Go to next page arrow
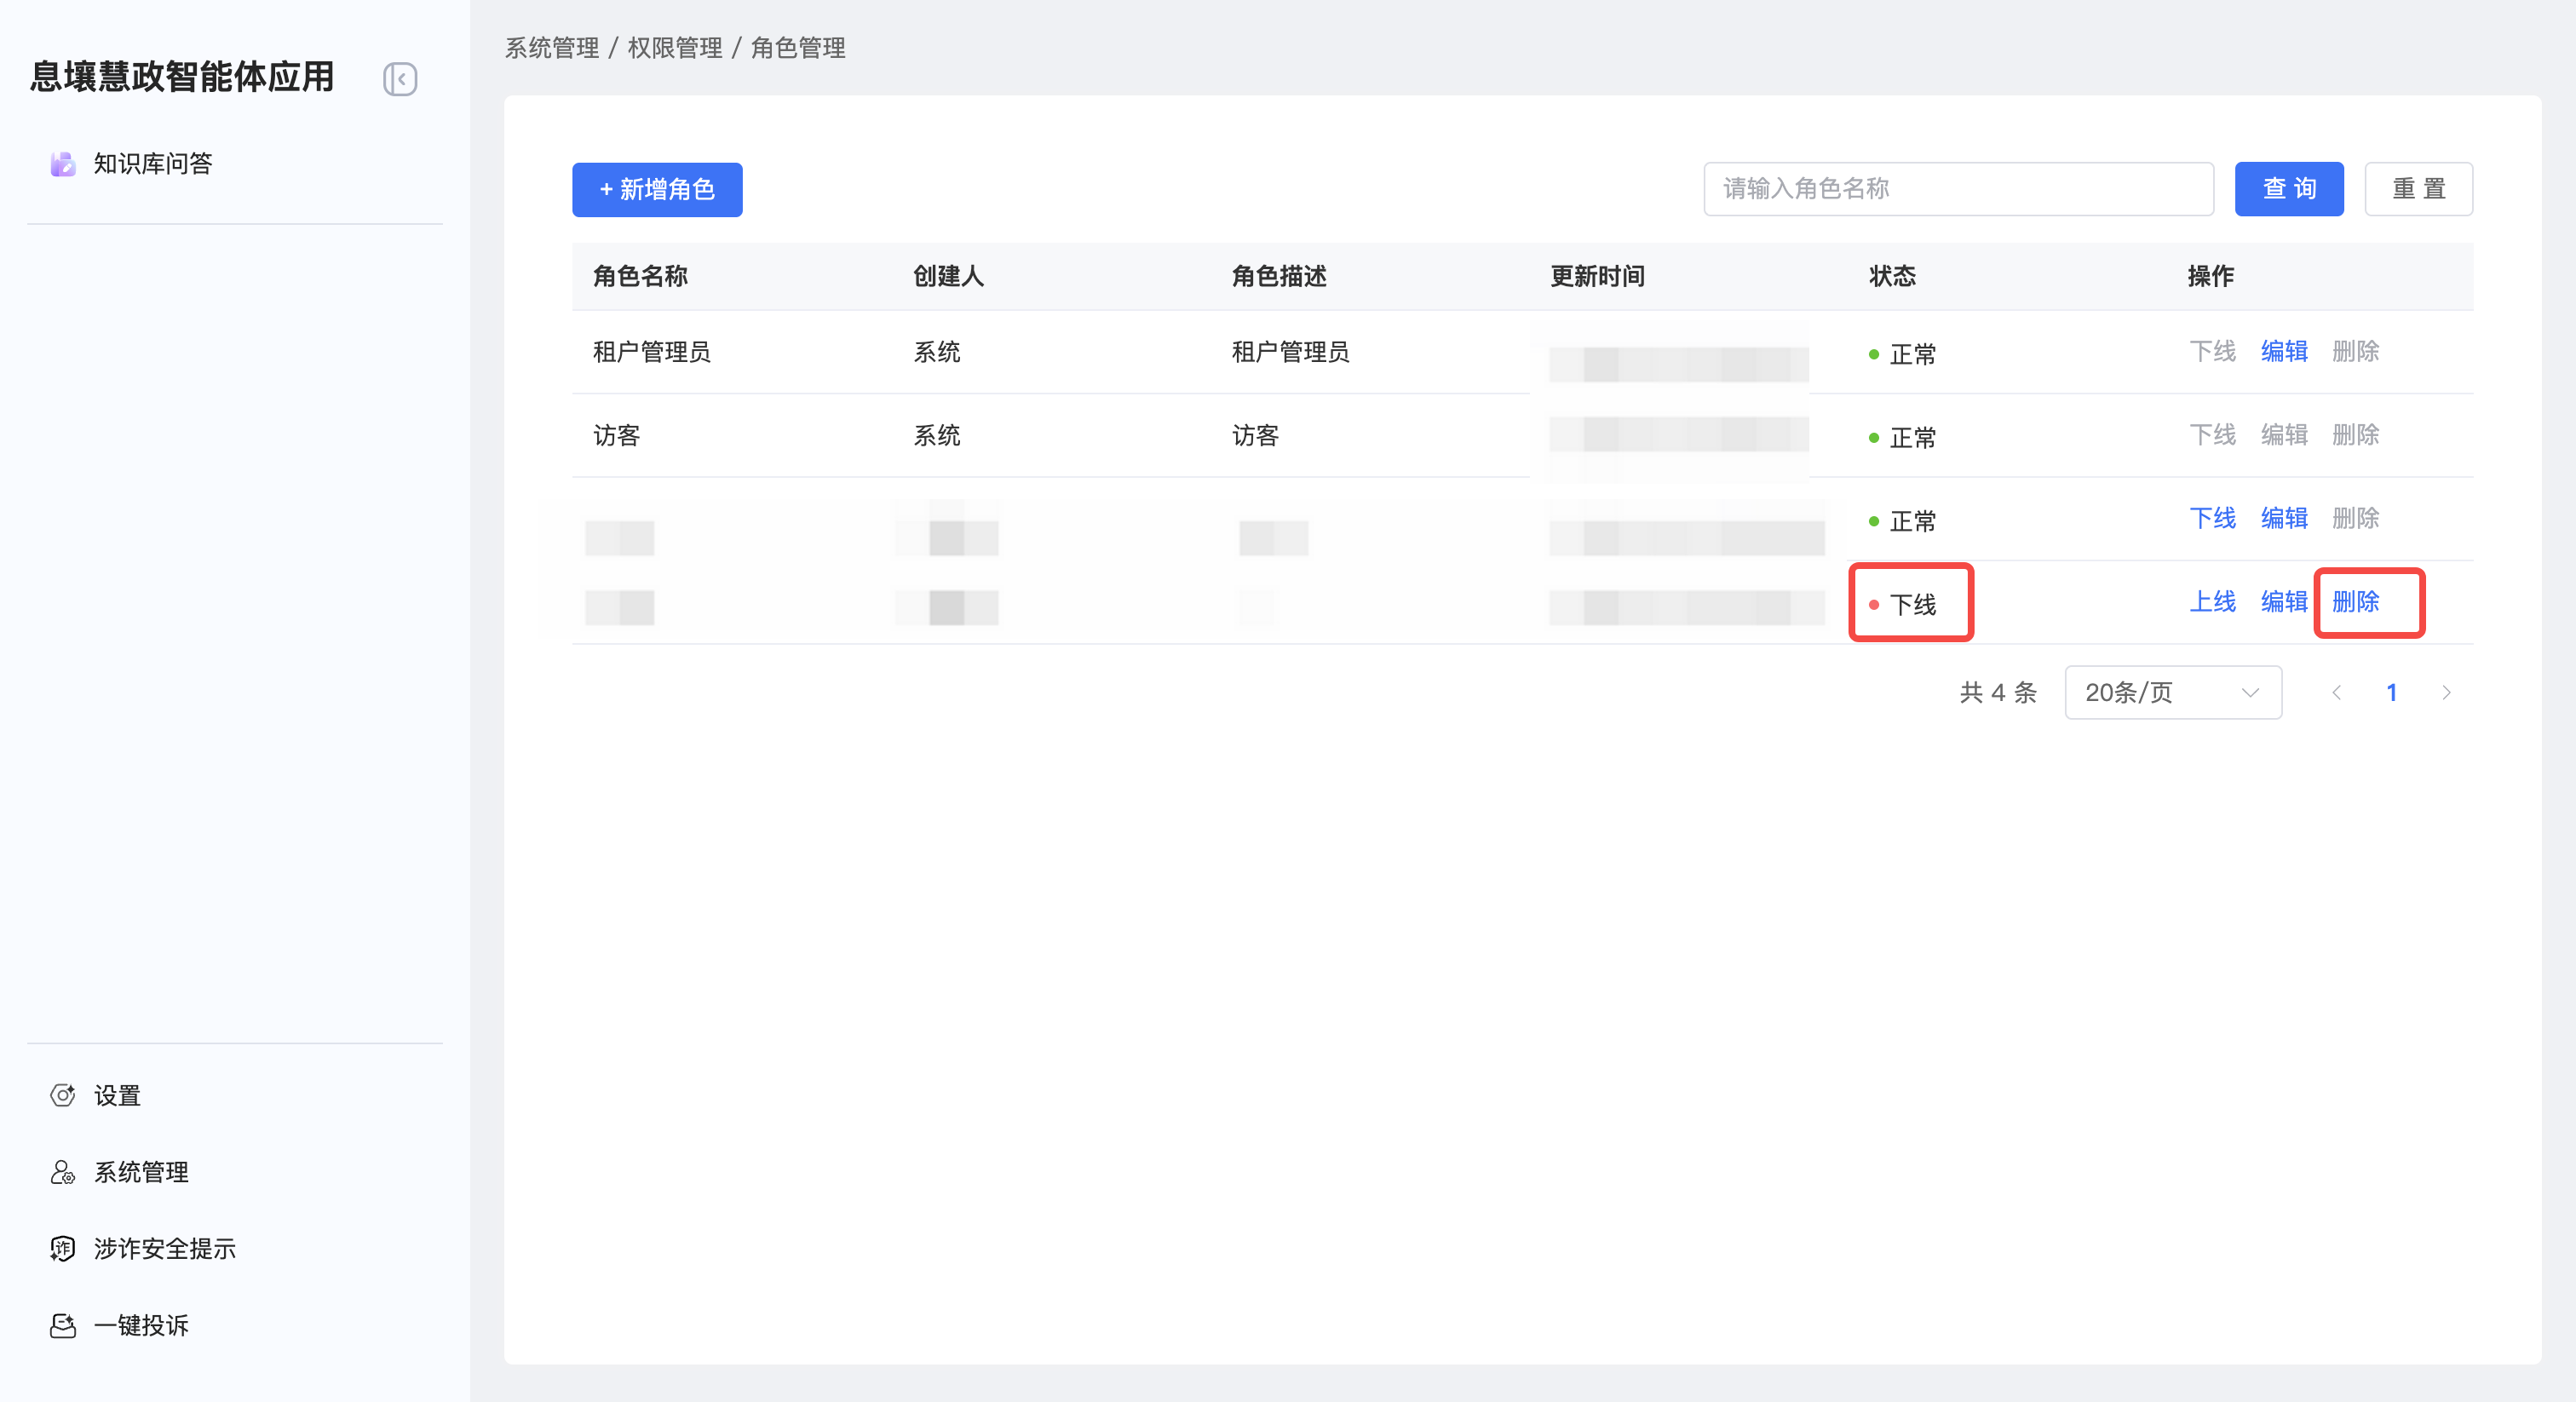This screenshot has width=2576, height=1402. point(2446,692)
